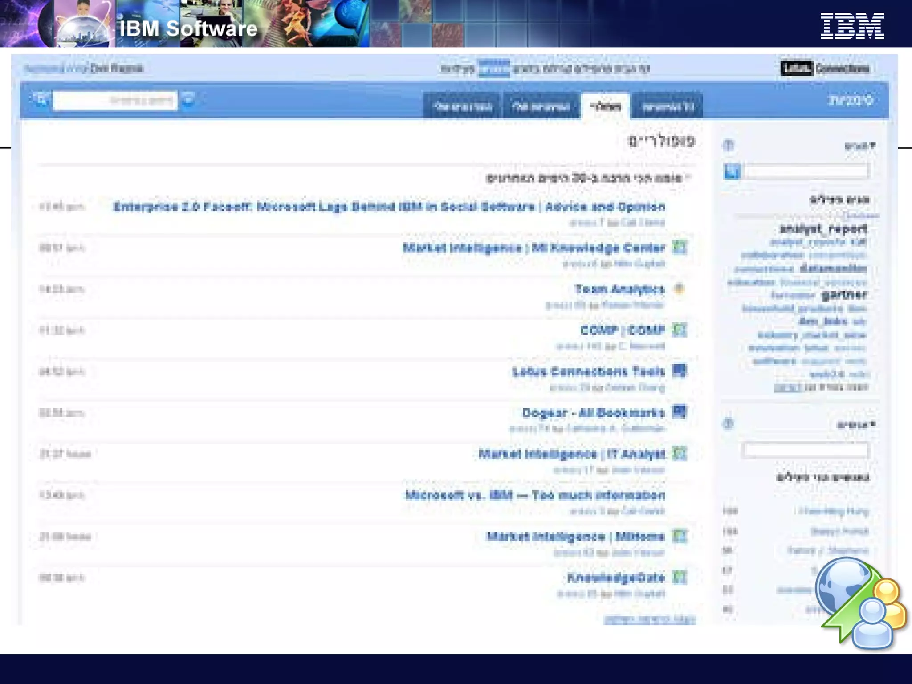The image size is (912, 684).
Task: Click help icon beside the tags section
Action: 729,145
